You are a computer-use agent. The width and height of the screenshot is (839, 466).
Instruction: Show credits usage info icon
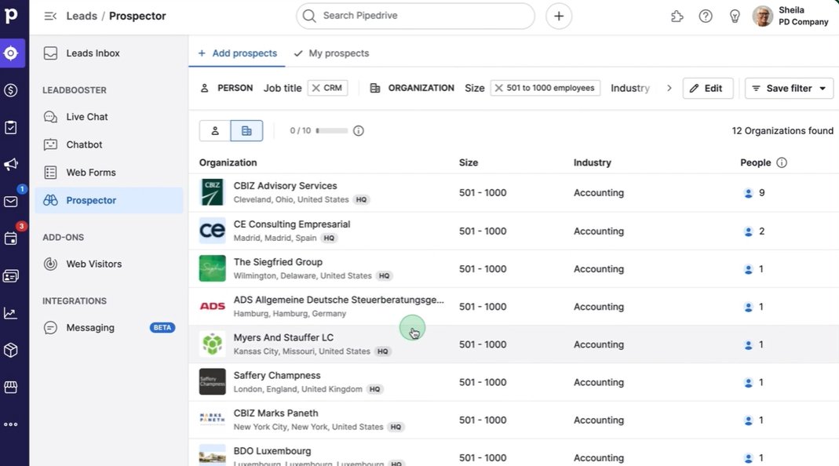(359, 130)
